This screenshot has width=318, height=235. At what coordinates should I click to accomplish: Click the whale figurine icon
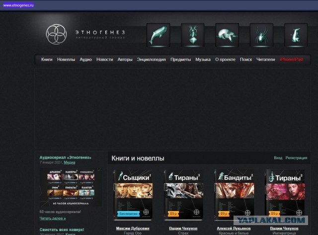pos(158,35)
